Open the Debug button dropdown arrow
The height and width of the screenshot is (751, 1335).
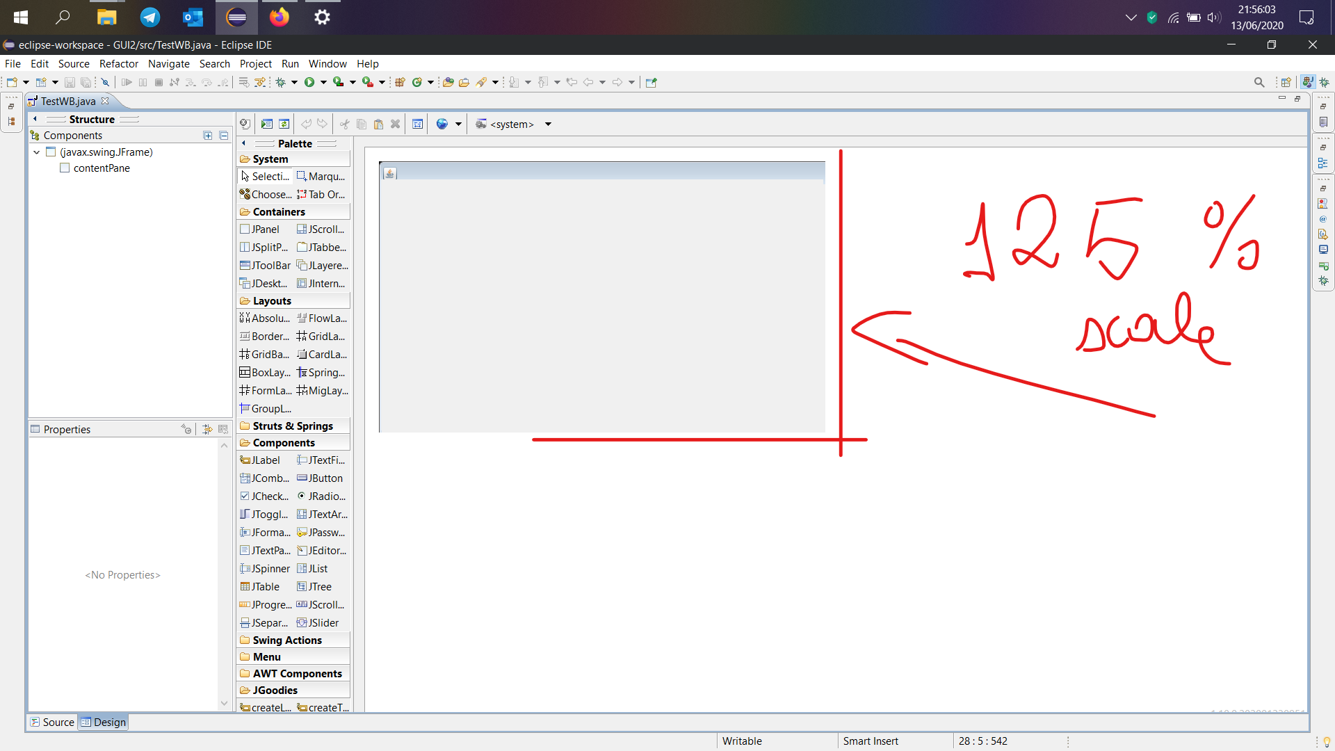[294, 82]
